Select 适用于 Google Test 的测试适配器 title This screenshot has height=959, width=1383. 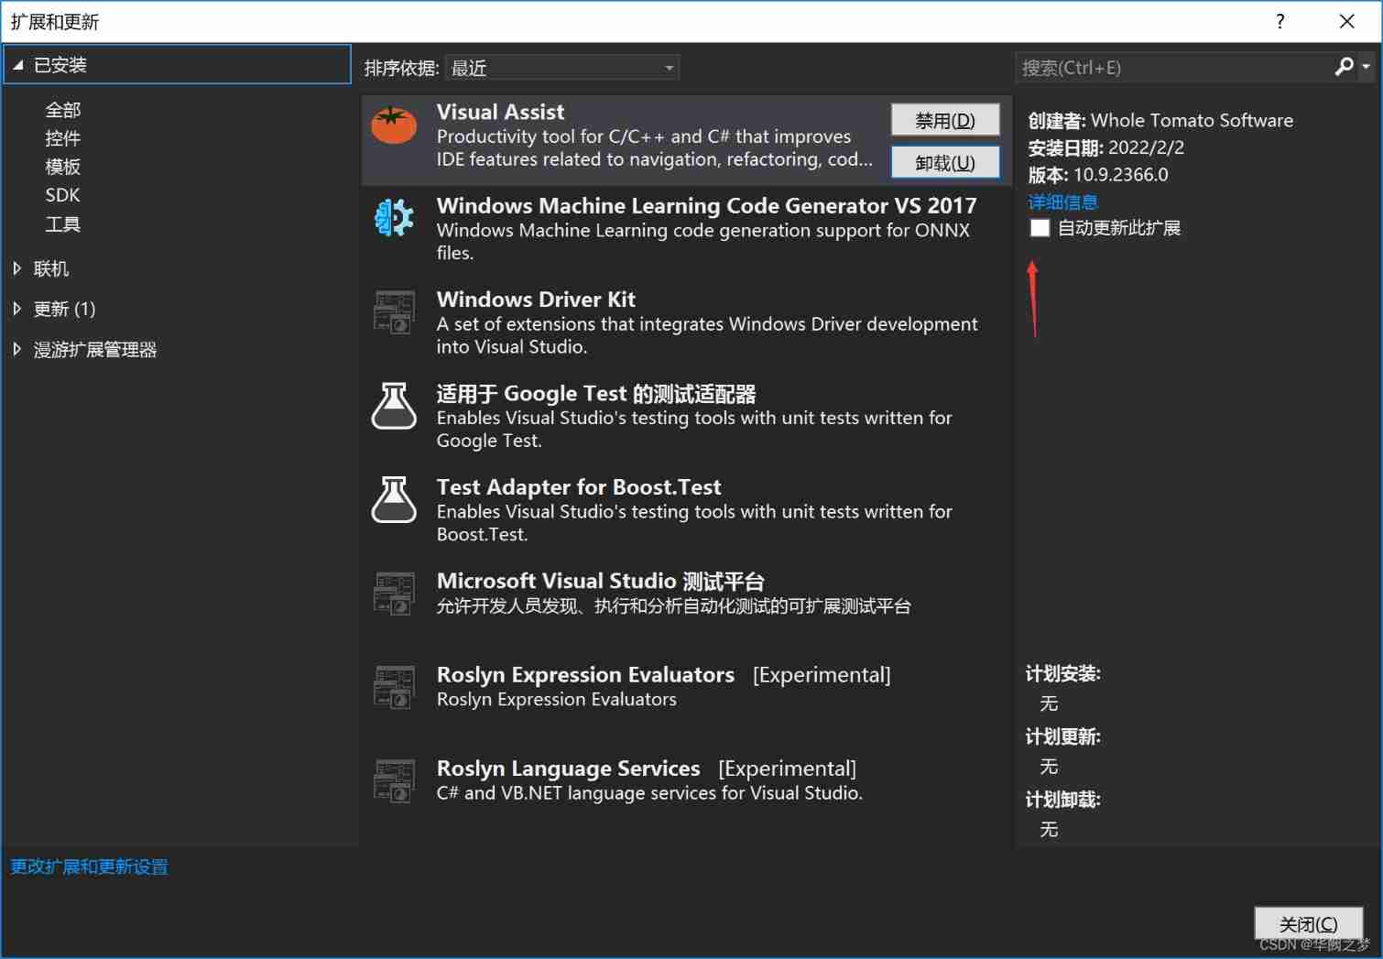coord(595,394)
